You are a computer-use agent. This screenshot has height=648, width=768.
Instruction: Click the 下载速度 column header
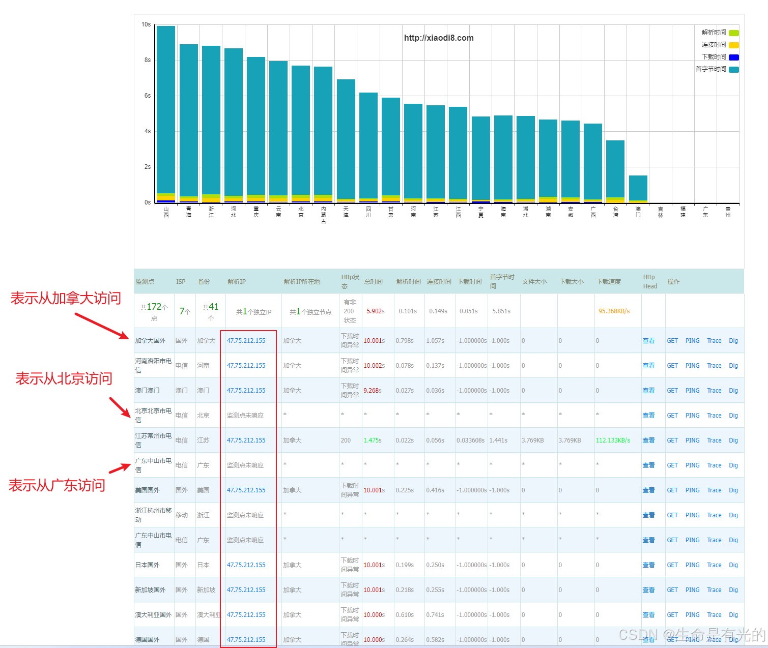tap(608, 282)
